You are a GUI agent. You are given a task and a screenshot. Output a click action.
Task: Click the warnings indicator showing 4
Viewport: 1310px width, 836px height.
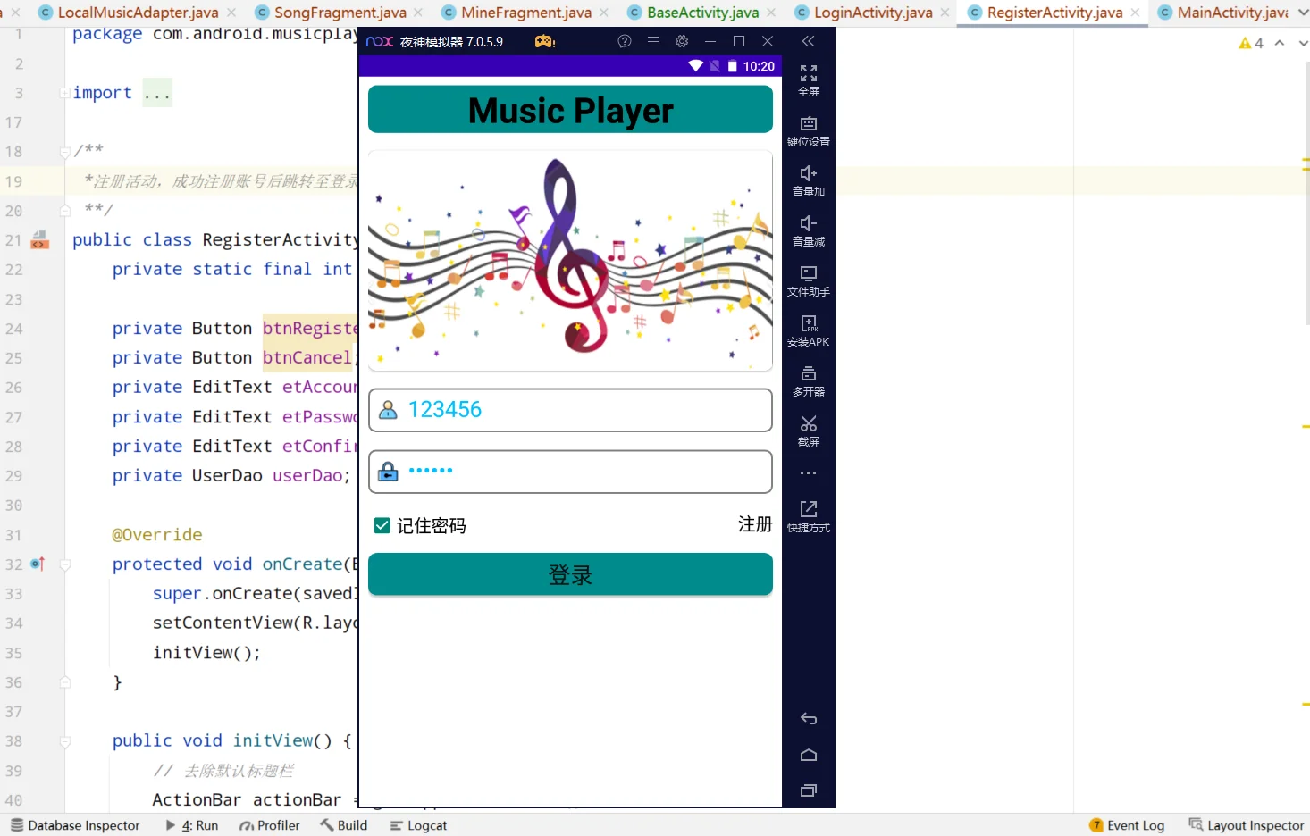(x=1251, y=43)
